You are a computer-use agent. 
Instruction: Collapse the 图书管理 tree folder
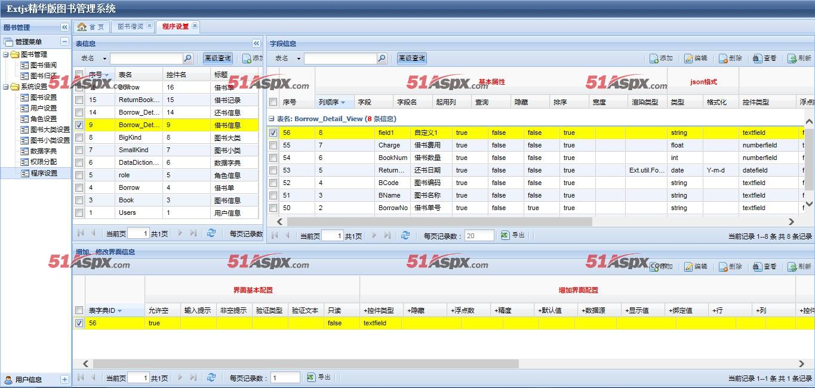click(x=6, y=54)
